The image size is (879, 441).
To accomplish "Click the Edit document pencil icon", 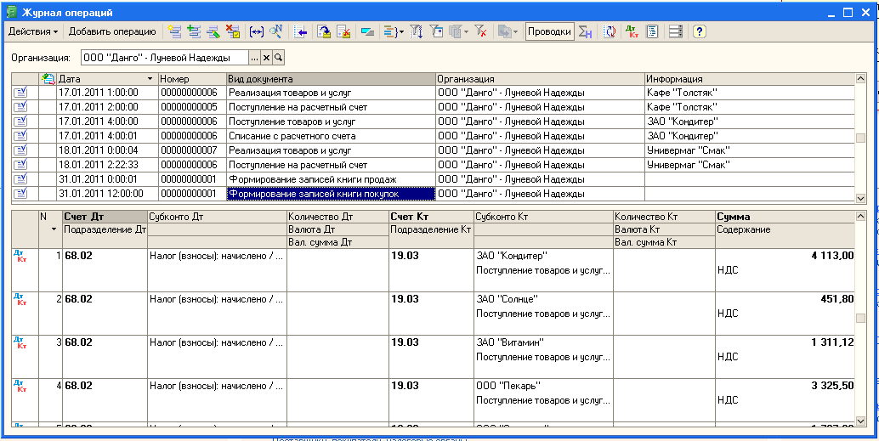I will pos(213,31).
